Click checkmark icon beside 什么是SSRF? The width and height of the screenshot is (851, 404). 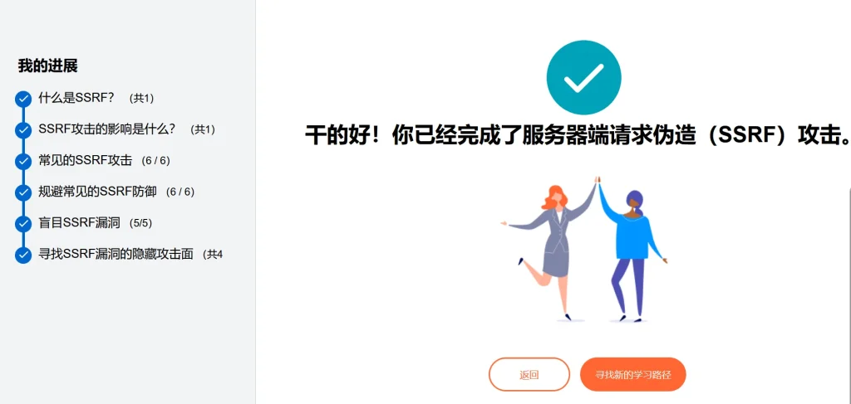23,99
